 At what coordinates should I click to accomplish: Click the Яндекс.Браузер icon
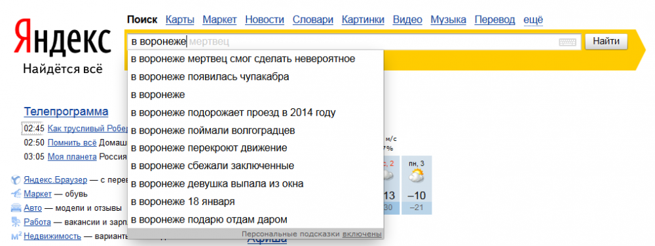click(16, 180)
